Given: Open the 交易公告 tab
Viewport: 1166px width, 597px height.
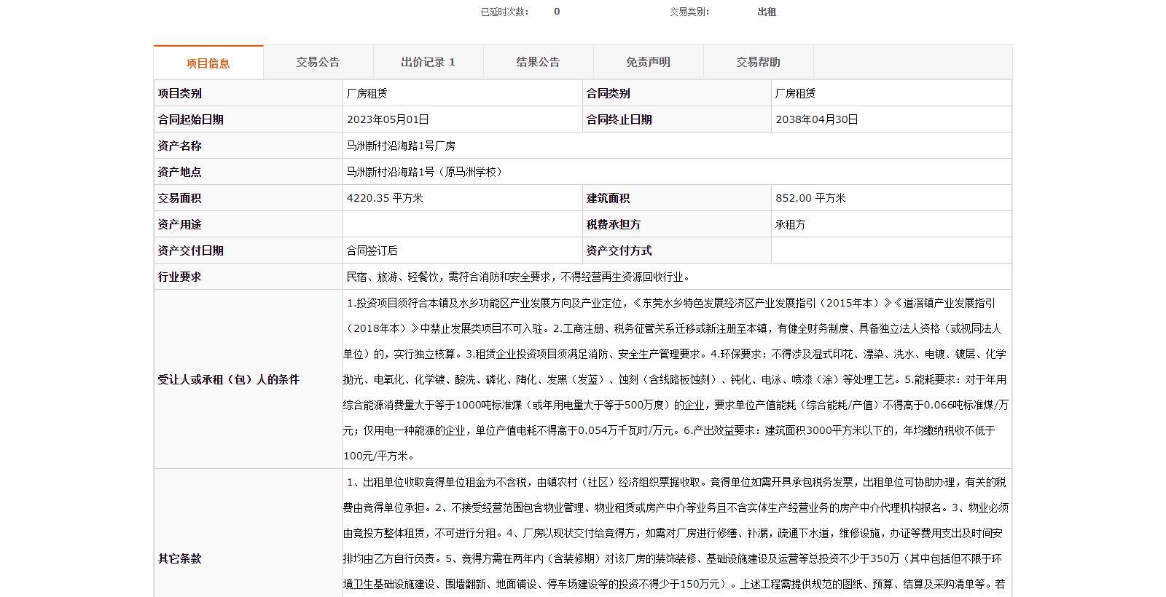Looking at the screenshot, I should [x=318, y=63].
